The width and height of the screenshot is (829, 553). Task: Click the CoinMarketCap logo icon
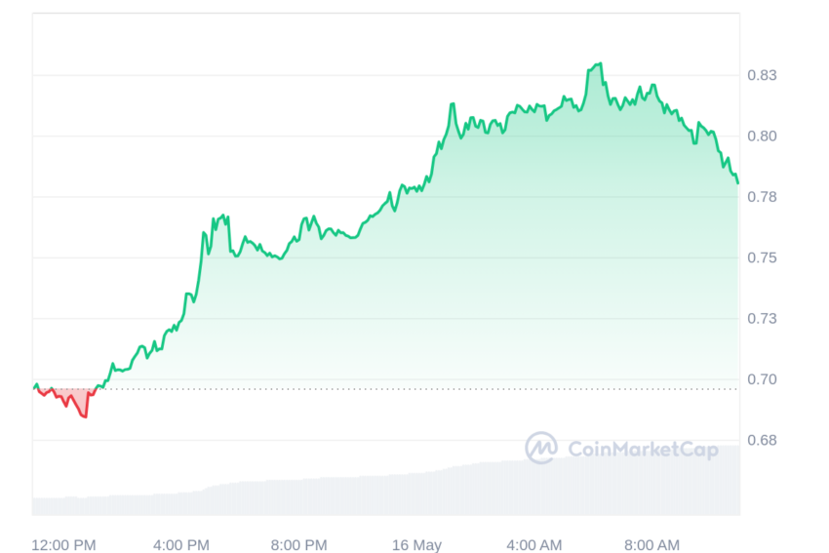541,448
